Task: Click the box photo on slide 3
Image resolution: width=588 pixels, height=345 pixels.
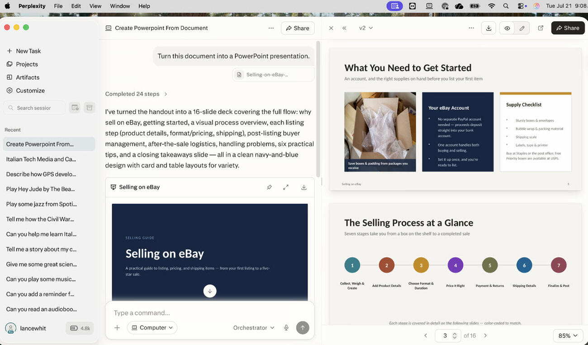Action: (380, 132)
